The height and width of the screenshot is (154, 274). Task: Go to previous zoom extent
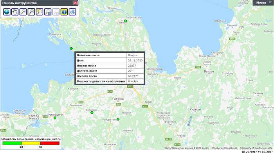pos(48,12)
